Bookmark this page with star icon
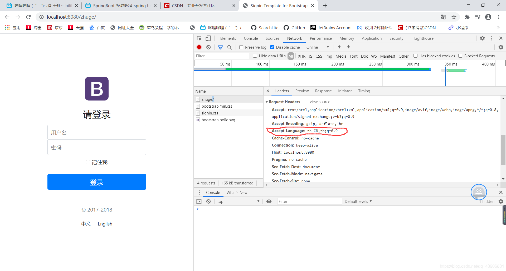This screenshot has height=271, width=506. tap(454, 17)
